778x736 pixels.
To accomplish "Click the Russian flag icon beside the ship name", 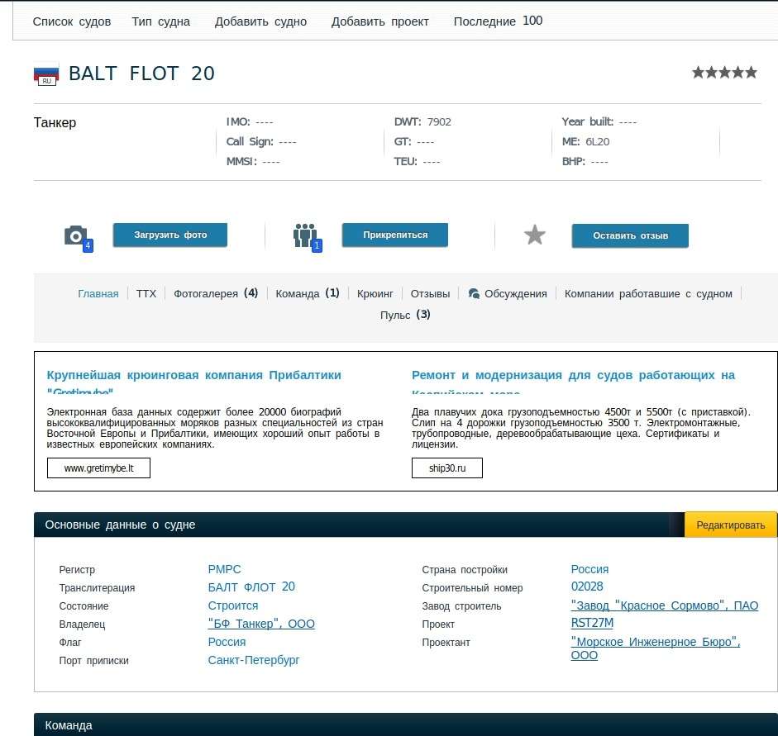I will coord(46,74).
